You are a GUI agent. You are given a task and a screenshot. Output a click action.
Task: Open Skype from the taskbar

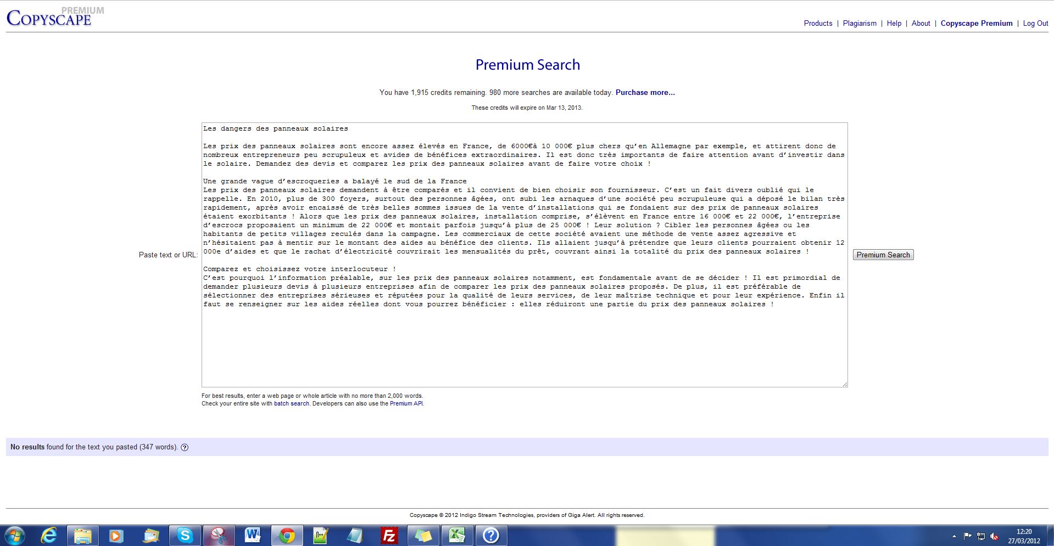[x=185, y=535]
